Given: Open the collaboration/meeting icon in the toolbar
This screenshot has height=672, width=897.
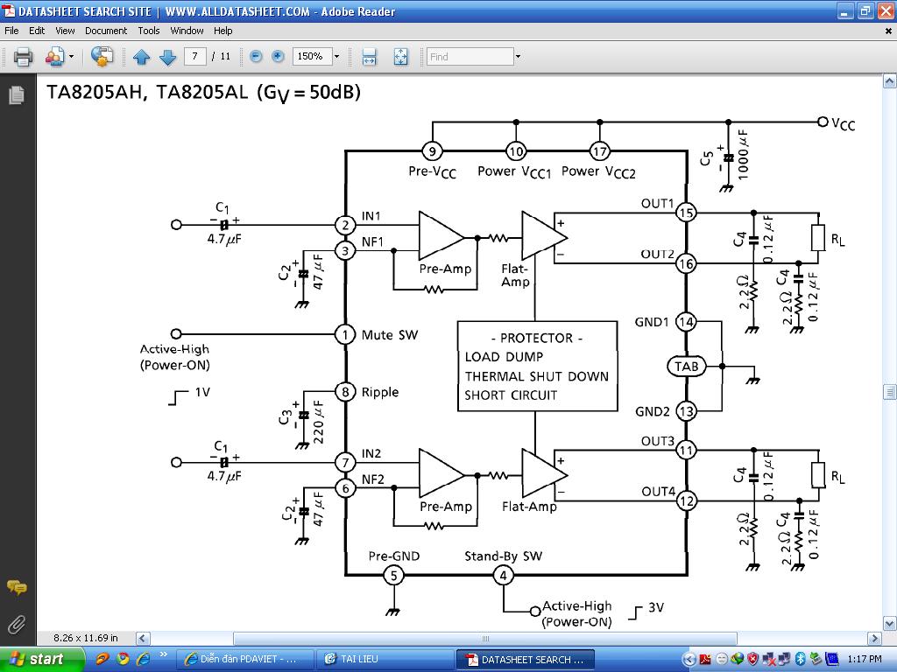Looking at the screenshot, I should [54, 57].
